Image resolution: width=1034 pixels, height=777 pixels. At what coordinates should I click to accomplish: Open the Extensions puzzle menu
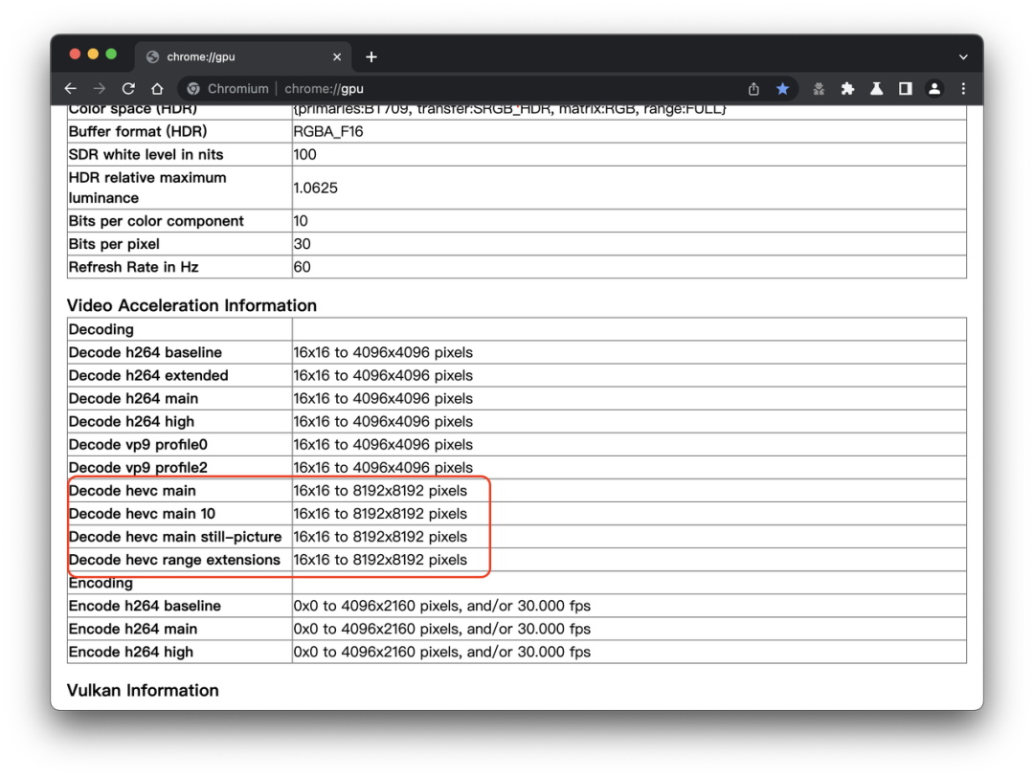pyautogui.click(x=847, y=88)
